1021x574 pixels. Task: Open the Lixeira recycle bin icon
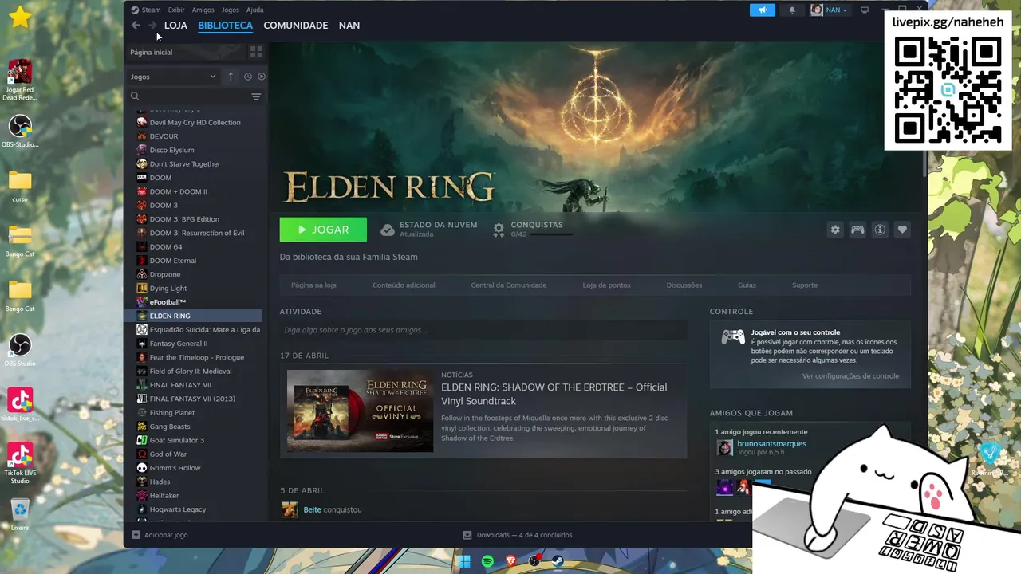pyautogui.click(x=20, y=514)
